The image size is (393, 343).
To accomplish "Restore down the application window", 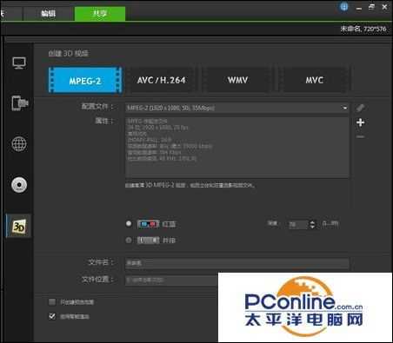I will point(371,7).
